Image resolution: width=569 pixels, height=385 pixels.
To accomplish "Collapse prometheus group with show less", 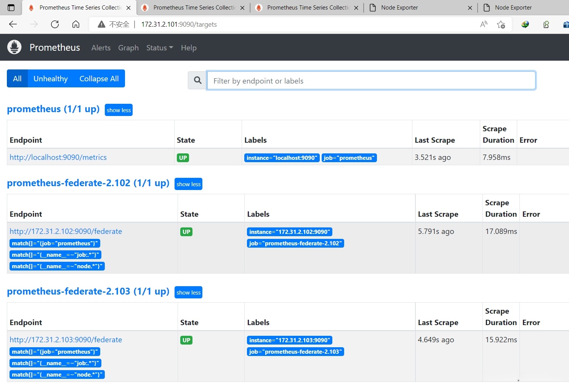I will tap(119, 110).
